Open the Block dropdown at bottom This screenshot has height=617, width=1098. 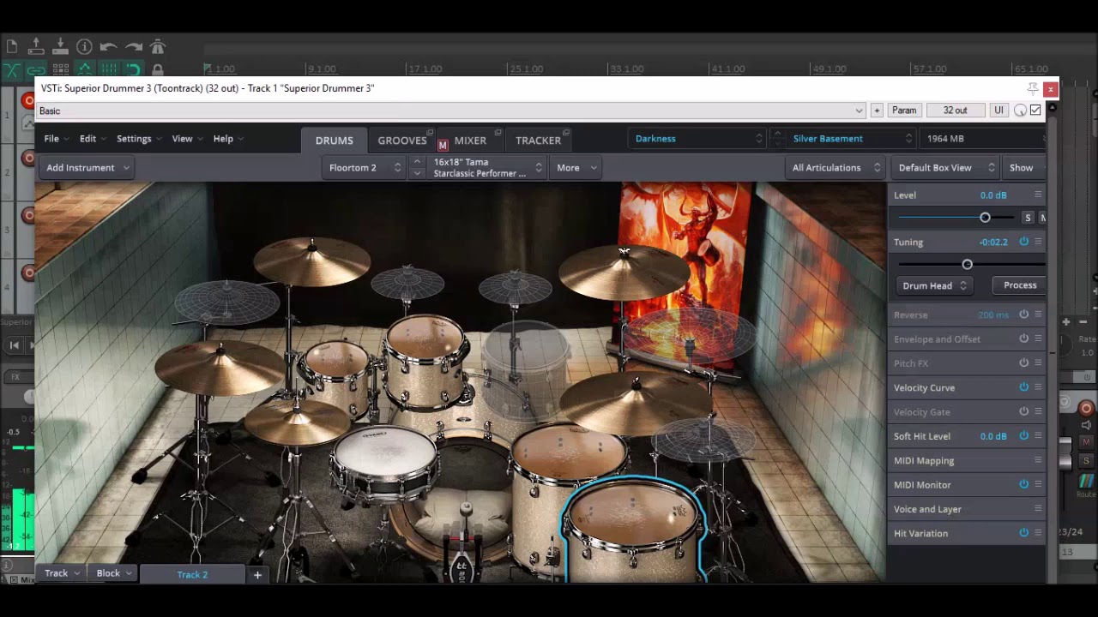coord(114,573)
